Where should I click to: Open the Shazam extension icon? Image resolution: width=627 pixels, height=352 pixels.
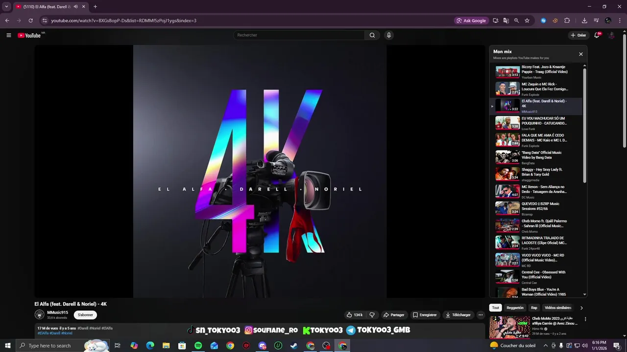click(x=543, y=21)
